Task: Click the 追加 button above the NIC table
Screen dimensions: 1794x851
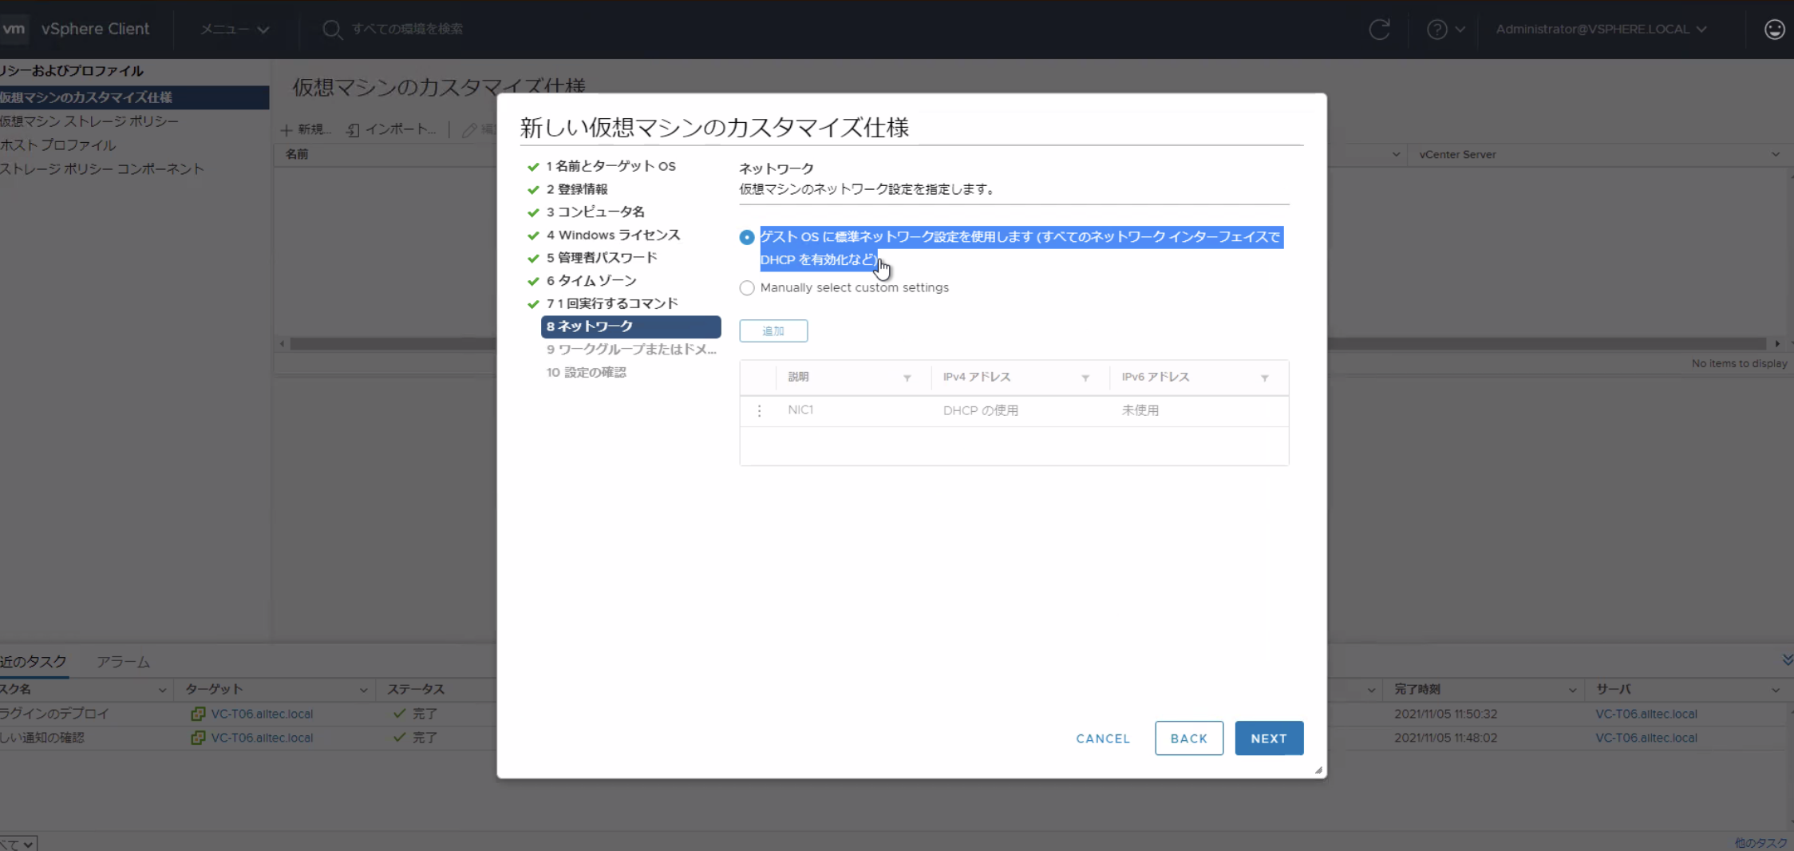Action: [x=773, y=330]
